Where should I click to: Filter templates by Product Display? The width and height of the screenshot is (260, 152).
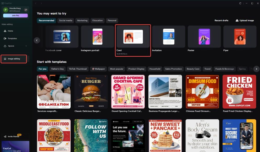pos(136,69)
